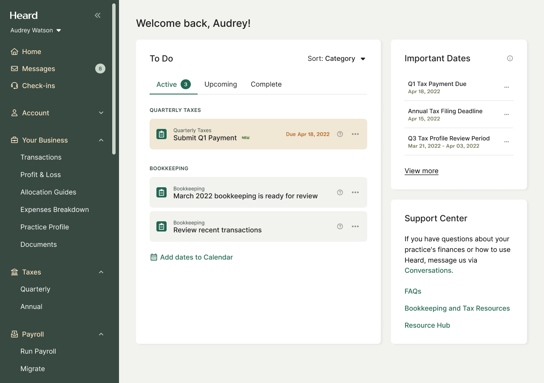Image resolution: width=544 pixels, height=383 pixels.
Task: Expand the Account section in sidebar
Action: tap(101, 113)
